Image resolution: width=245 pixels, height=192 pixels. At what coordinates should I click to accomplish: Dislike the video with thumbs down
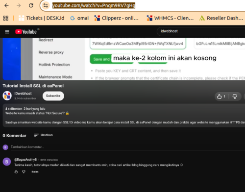(235, 96)
